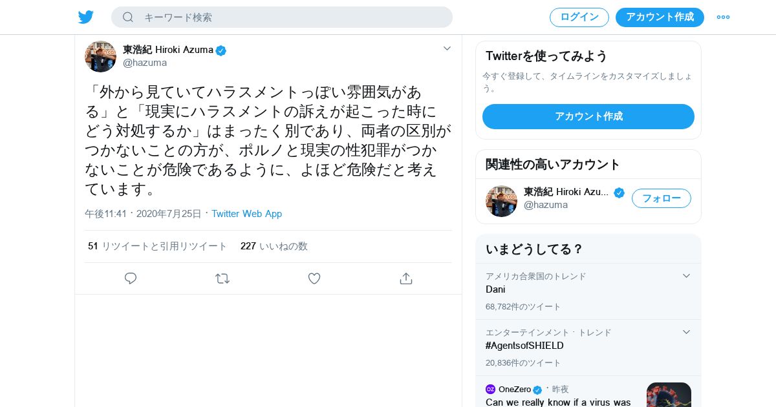Like the tweet with heart icon
This screenshot has width=776, height=407.
point(314,278)
